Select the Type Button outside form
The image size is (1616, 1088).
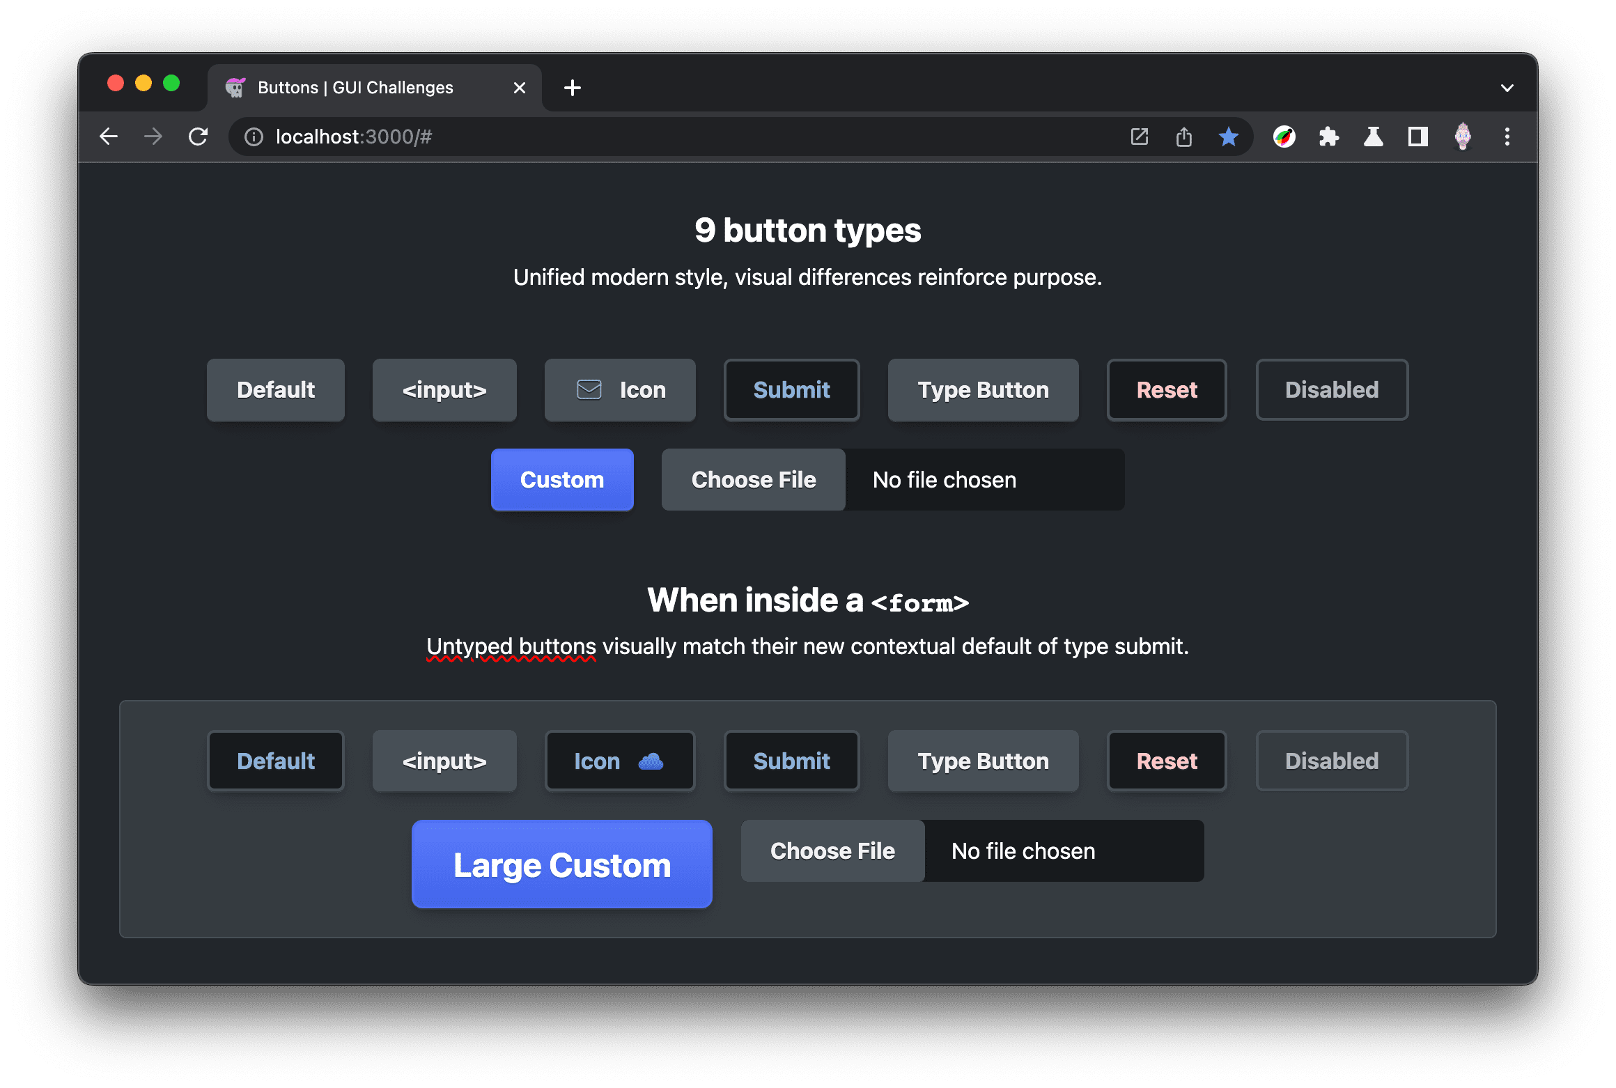(981, 390)
